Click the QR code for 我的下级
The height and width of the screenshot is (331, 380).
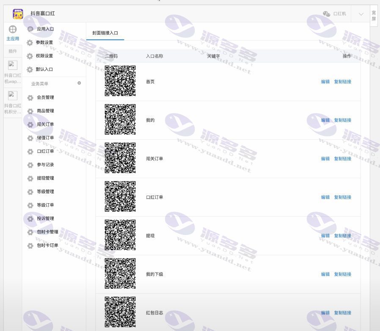pyautogui.click(x=120, y=274)
